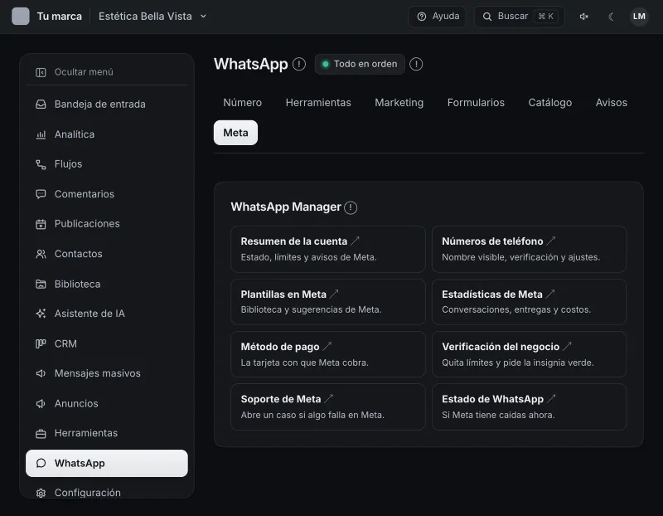Open the Publicaciones calendar icon
663x516 pixels.
click(x=41, y=224)
